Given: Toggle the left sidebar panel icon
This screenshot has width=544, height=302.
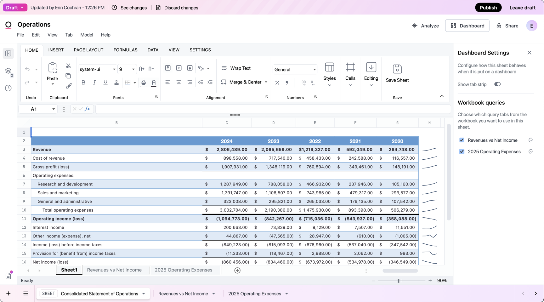Looking at the screenshot, I should 8,54.
